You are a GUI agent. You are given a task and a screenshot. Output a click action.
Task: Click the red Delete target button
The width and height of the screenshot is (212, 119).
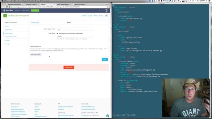(69, 67)
